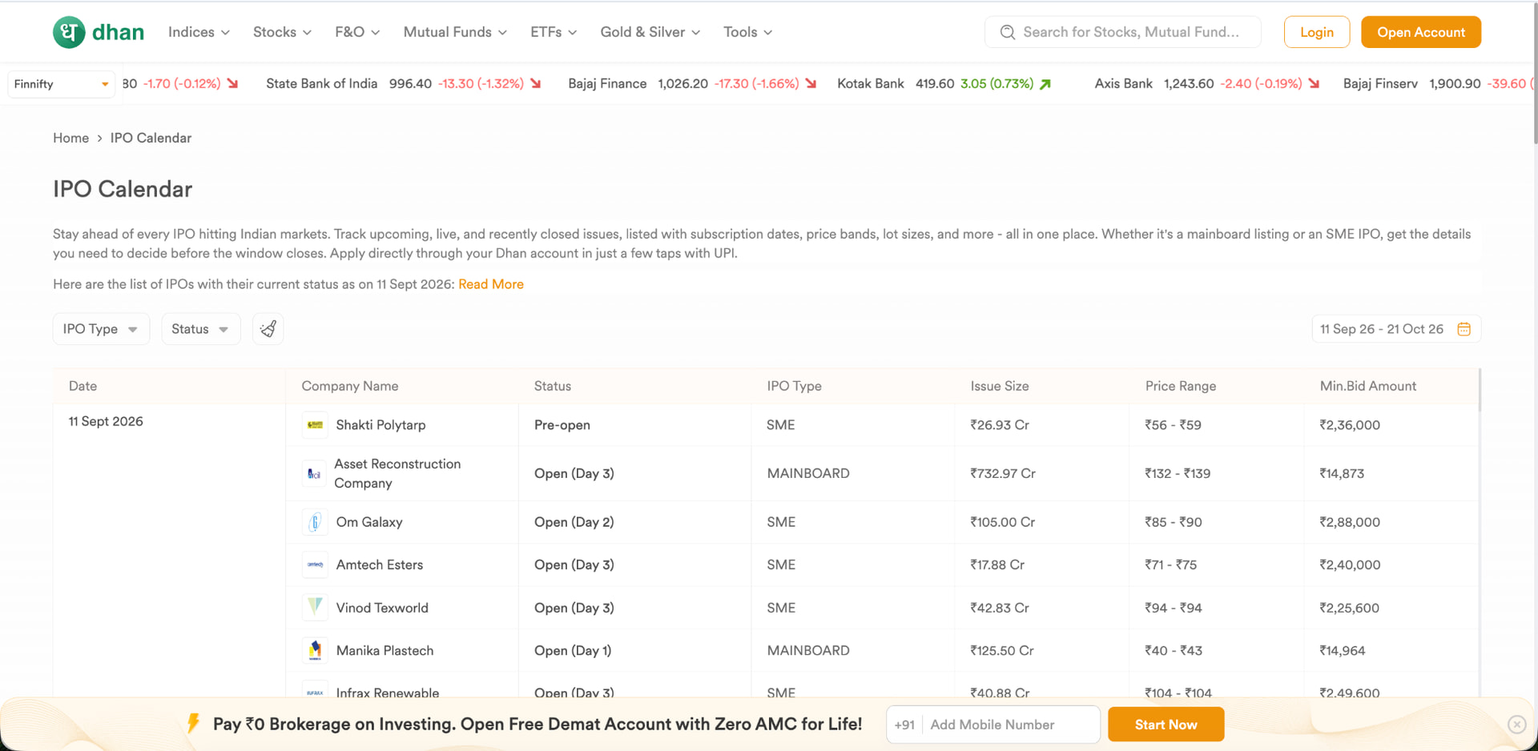Click the Dhan logo icon
1538x751 pixels.
pos(69,32)
